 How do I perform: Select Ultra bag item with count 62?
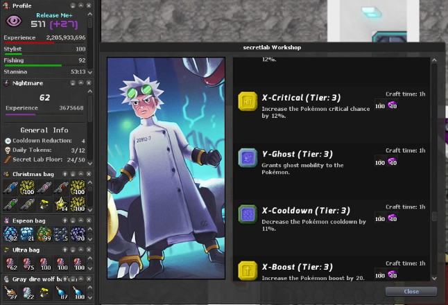[x=11, y=263]
